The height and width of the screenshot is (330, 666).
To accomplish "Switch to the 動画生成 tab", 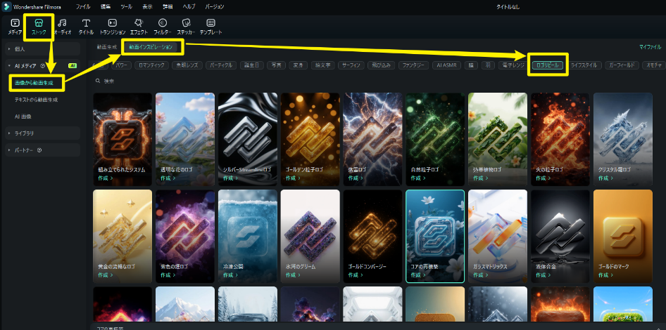I will click(106, 47).
